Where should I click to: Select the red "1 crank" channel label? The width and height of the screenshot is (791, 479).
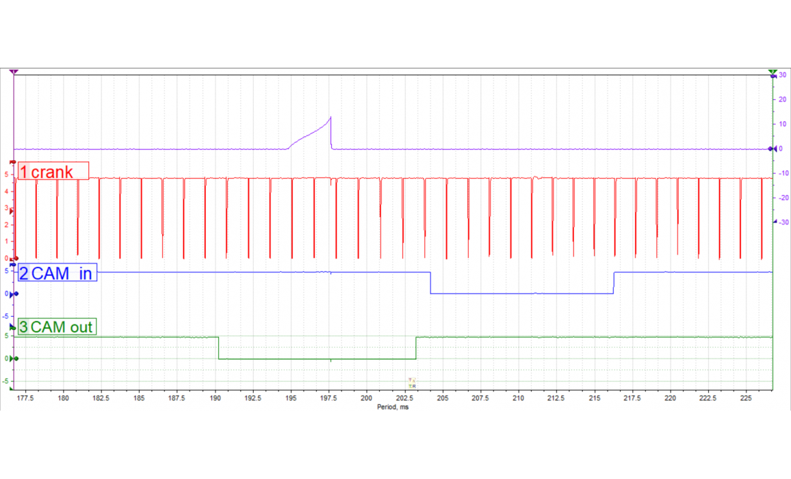coord(53,171)
